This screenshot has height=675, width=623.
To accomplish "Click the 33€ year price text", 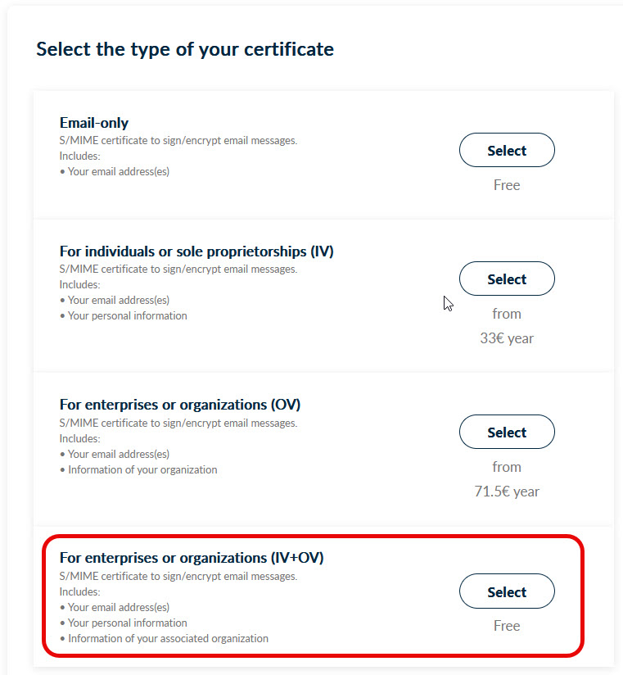I will [507, 337].
